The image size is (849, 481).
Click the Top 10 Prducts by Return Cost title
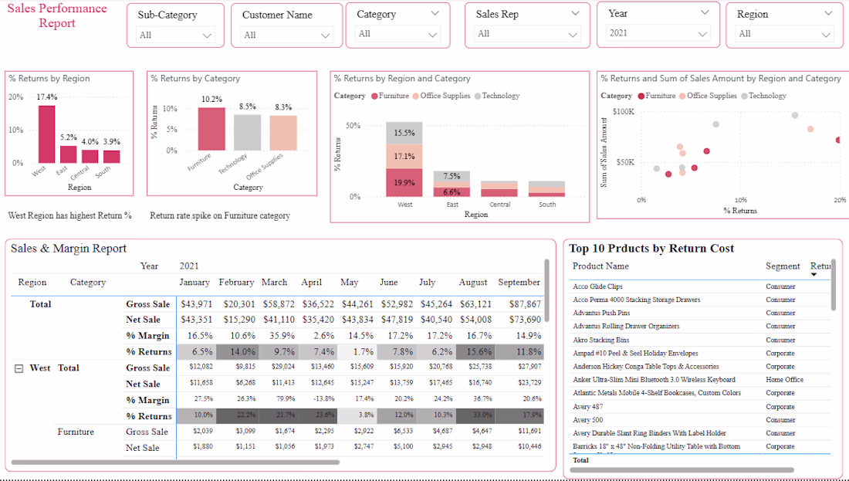pyautogui.click(x=651, y=249)
